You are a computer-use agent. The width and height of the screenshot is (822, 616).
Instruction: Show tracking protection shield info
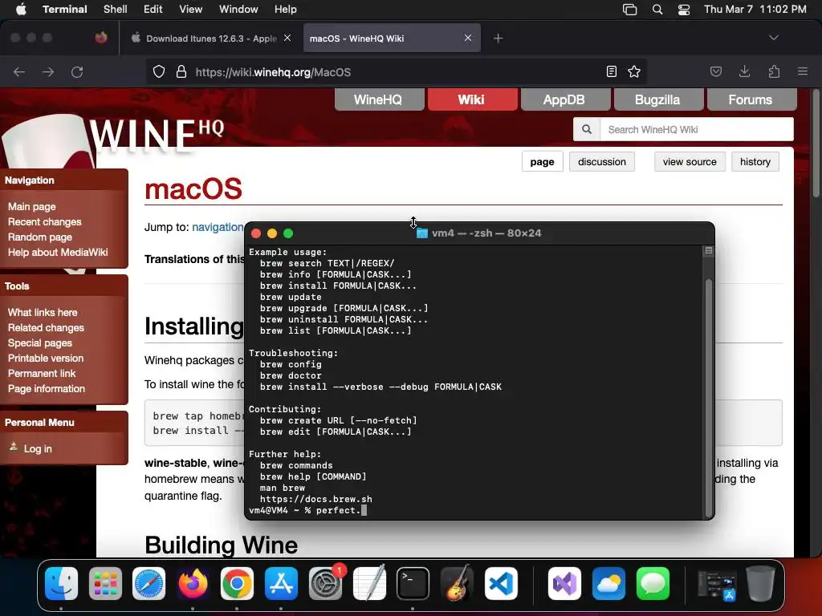159,71
